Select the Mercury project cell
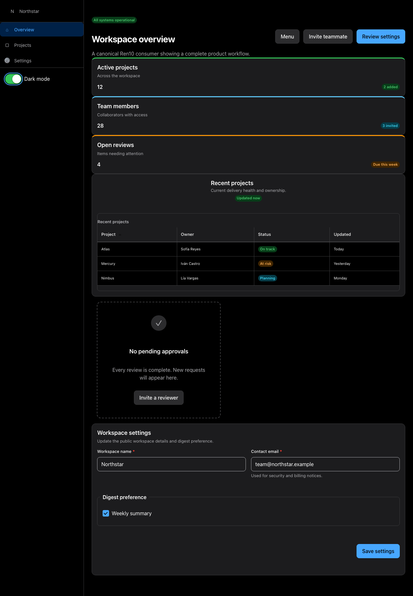Image resolution: width=413 pixels, height=596 pixels. [137, 264]
